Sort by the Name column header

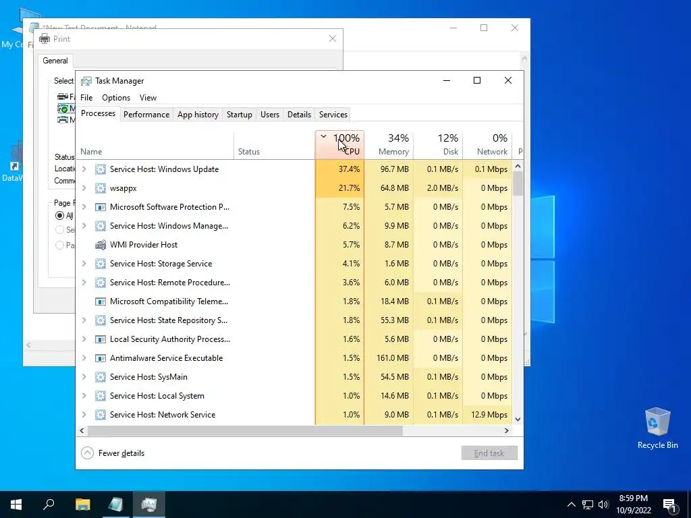[155, 145]
